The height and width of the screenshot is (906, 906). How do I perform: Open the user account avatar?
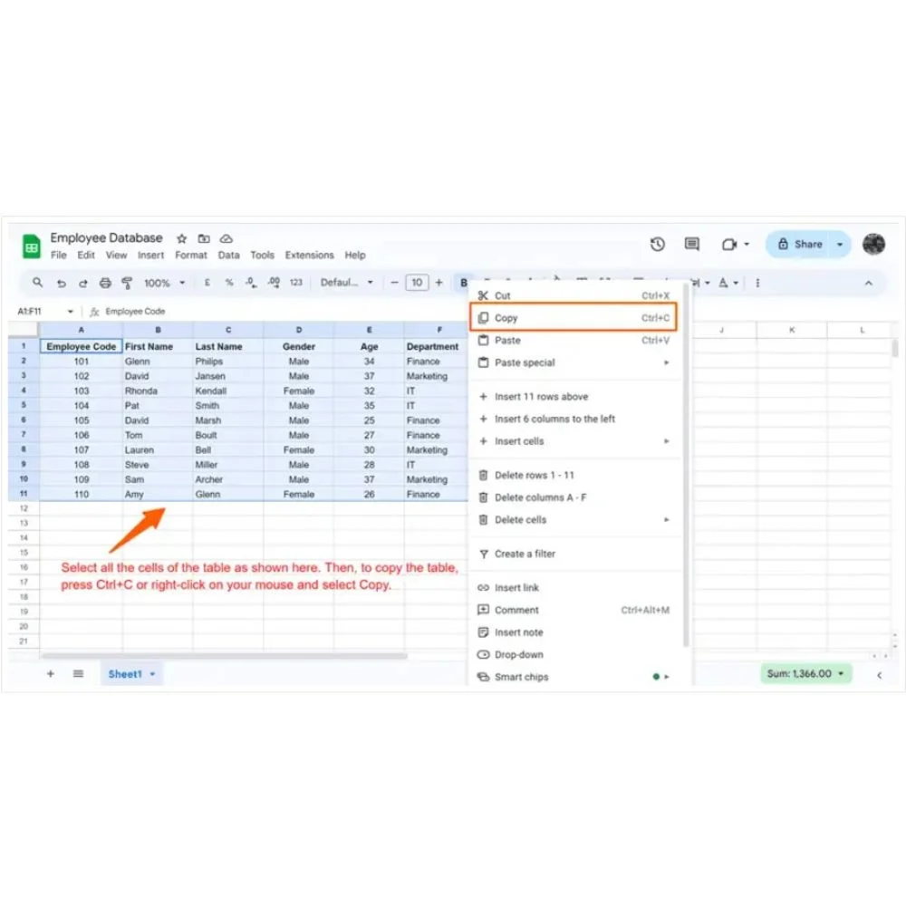pos(873,244)
